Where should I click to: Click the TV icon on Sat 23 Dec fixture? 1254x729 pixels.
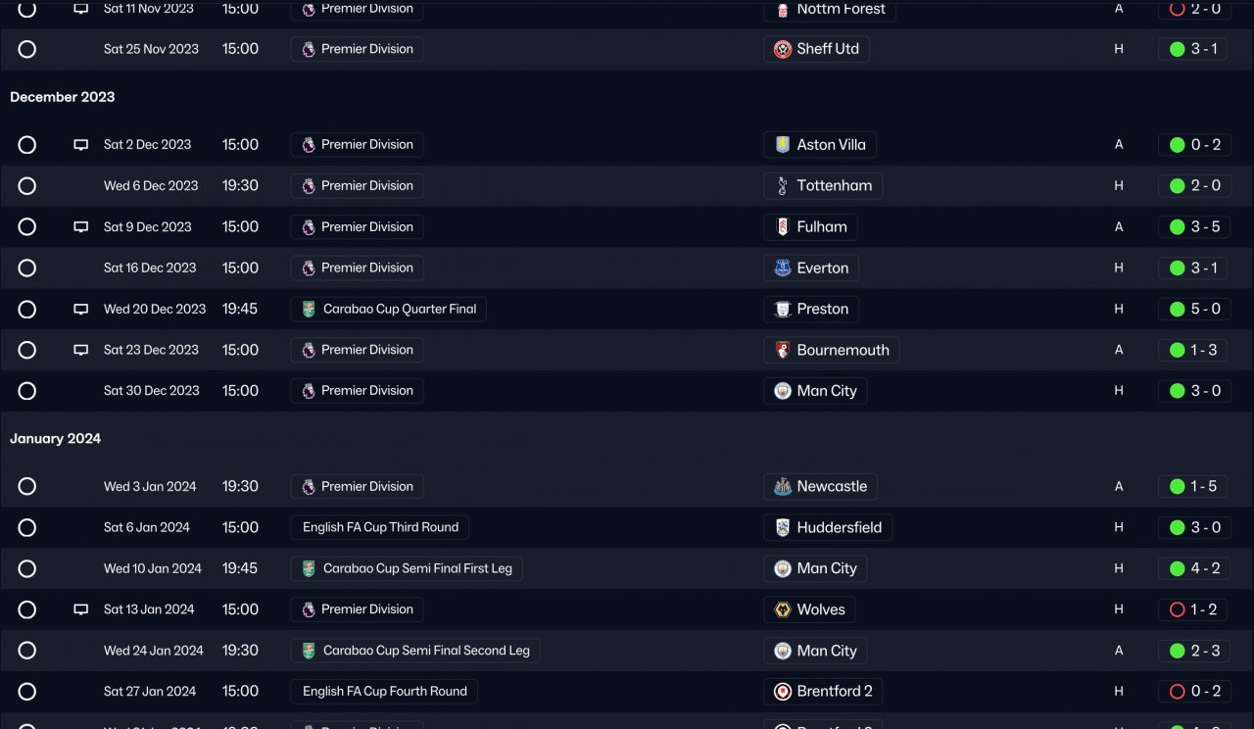pyautogui.click(x=81, y=350)
